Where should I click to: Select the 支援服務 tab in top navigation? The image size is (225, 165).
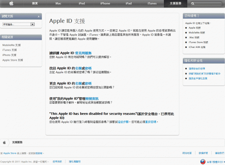click(175, 4)
